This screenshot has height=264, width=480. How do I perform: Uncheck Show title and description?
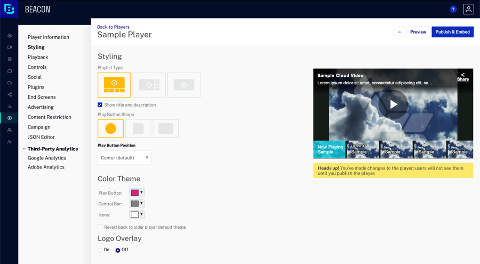pos(100,105)
